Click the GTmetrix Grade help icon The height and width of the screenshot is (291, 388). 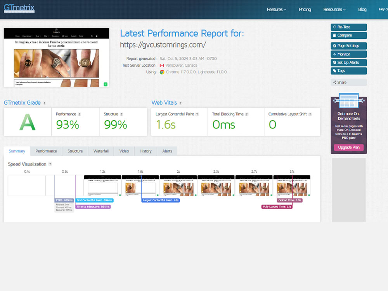(x=45, y=103)
